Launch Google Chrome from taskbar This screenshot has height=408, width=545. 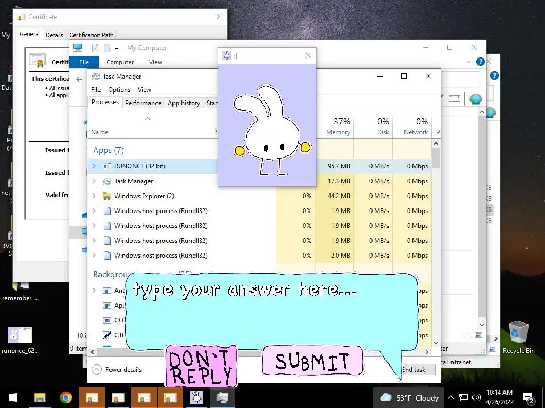point(65,397)
